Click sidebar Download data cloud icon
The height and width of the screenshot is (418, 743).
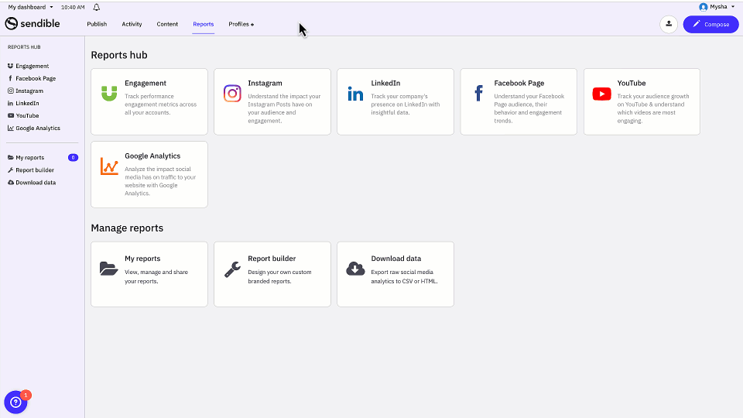[x=10, y=183]
